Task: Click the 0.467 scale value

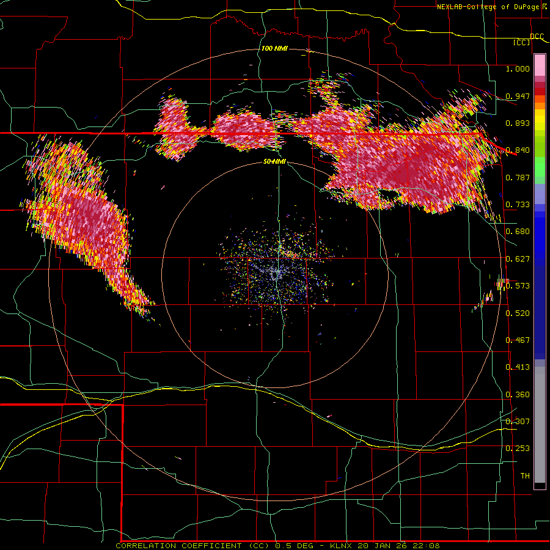Action: [x=518, y=340]
